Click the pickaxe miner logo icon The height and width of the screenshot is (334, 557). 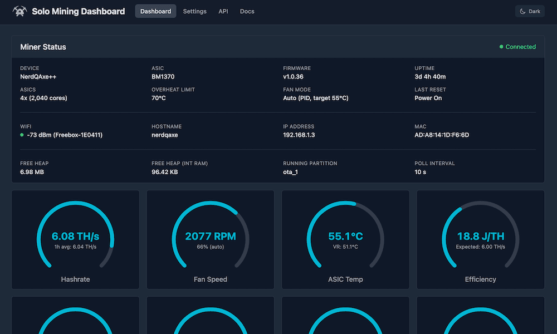point(19,11)
